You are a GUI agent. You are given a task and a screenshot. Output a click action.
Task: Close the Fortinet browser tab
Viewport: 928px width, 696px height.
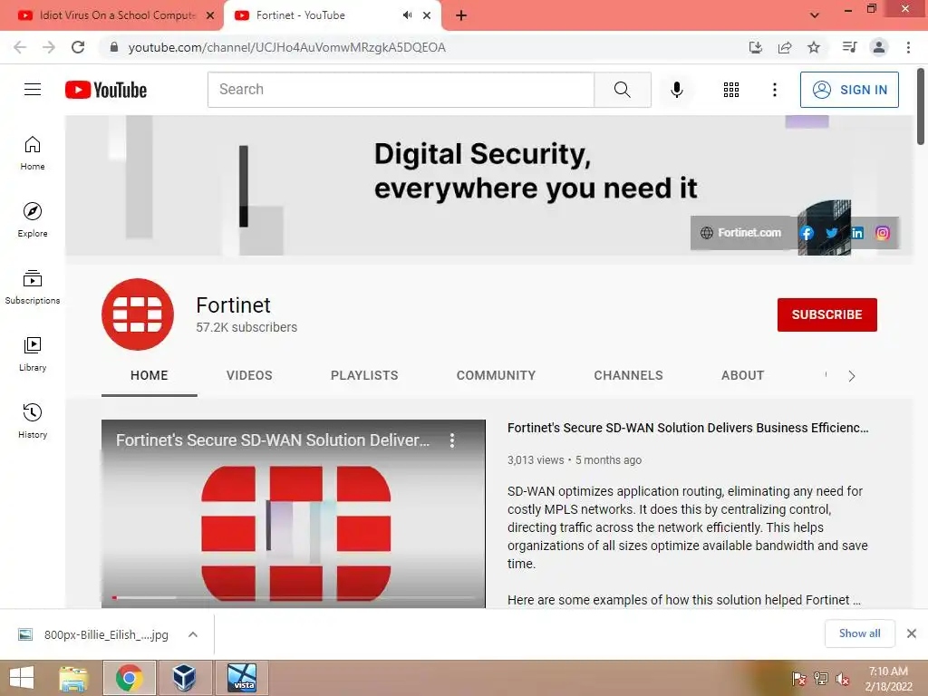pos(427,15)
